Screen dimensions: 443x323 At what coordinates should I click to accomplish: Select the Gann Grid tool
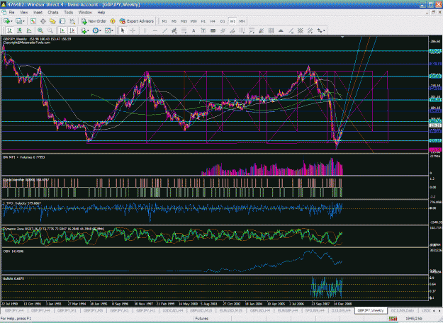click(301, 30)
